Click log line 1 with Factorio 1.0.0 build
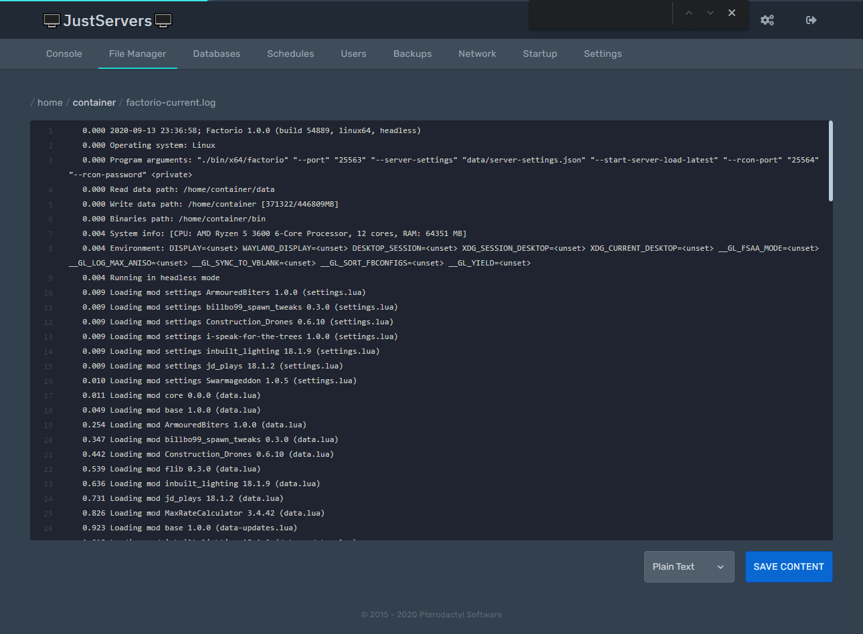This screenshot has width=863, height=634. click(252, 130)
